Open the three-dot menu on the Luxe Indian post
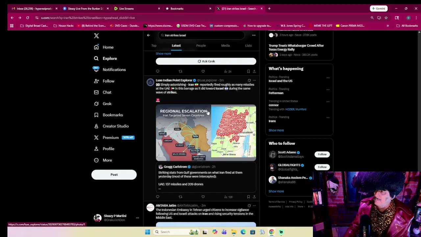This screenshot has height=237, width=421. pos(254,80)
